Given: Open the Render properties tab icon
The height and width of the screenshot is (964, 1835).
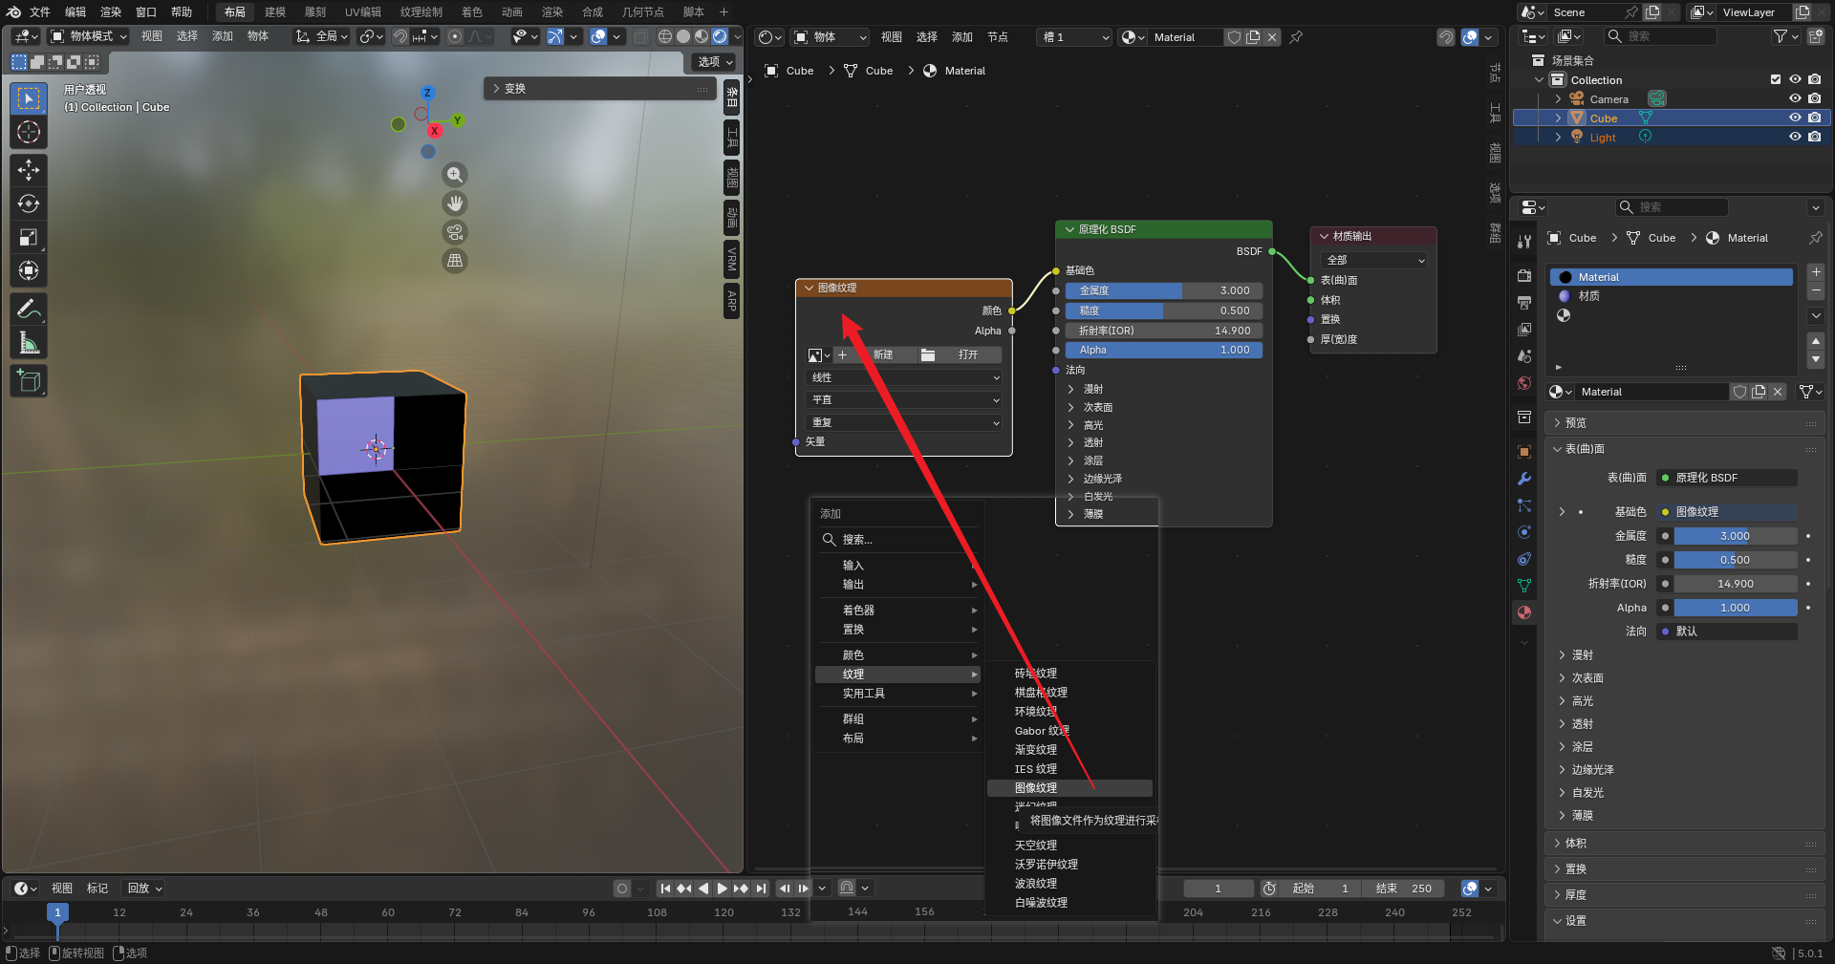Looking at the screenshot, I should click(1524, 275).
